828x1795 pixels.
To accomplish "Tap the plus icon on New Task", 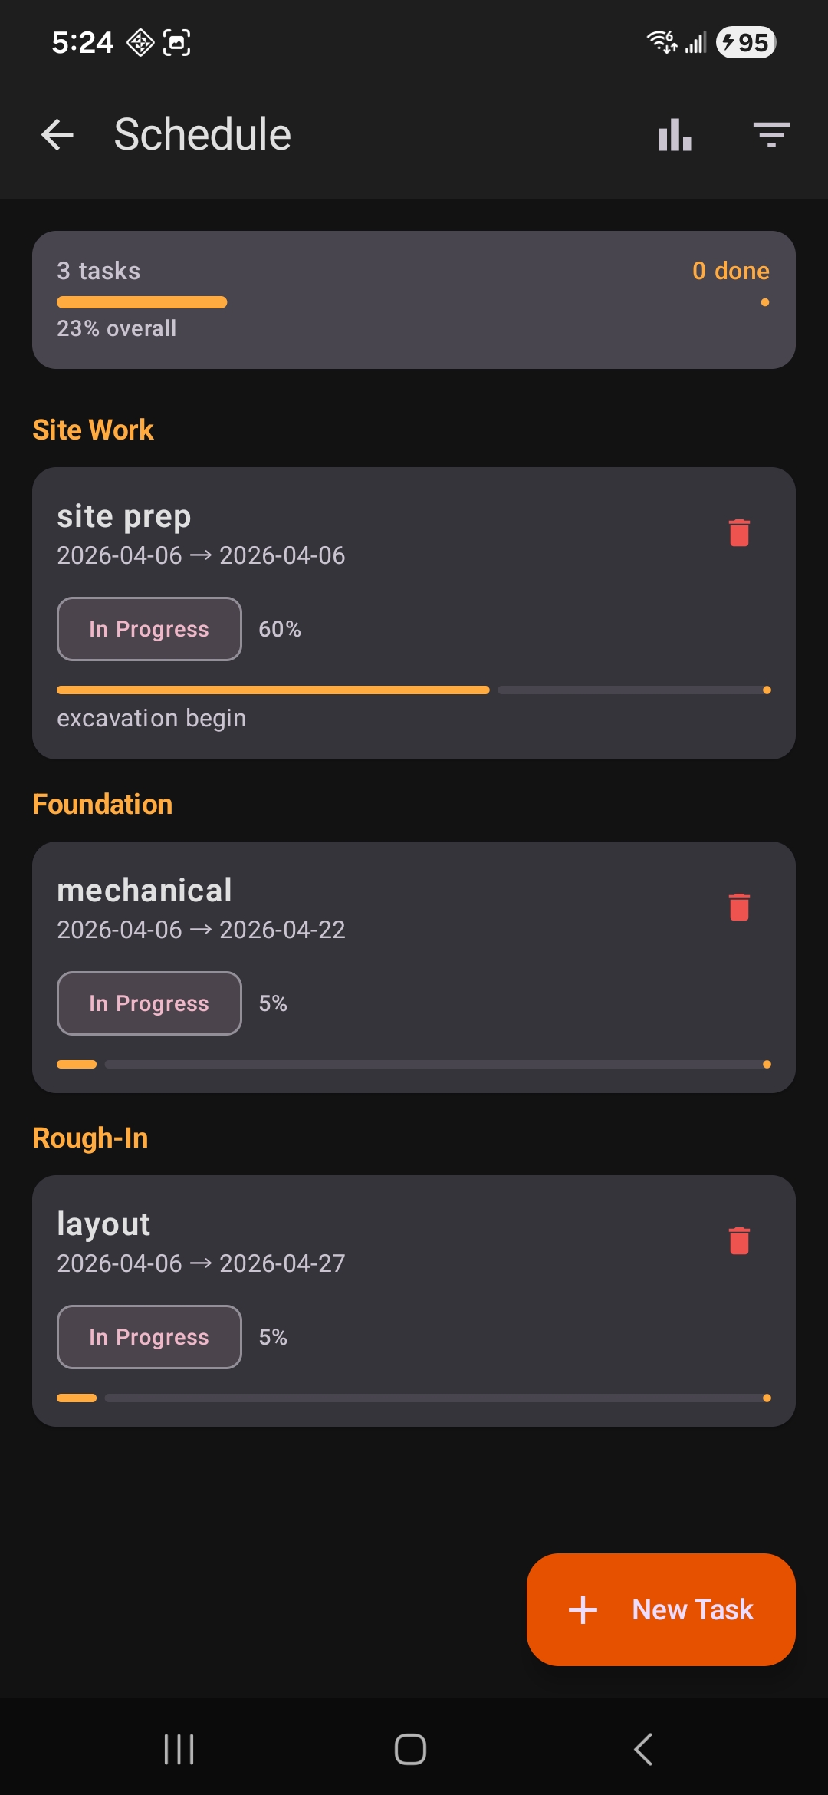I will click(583, 1609).
